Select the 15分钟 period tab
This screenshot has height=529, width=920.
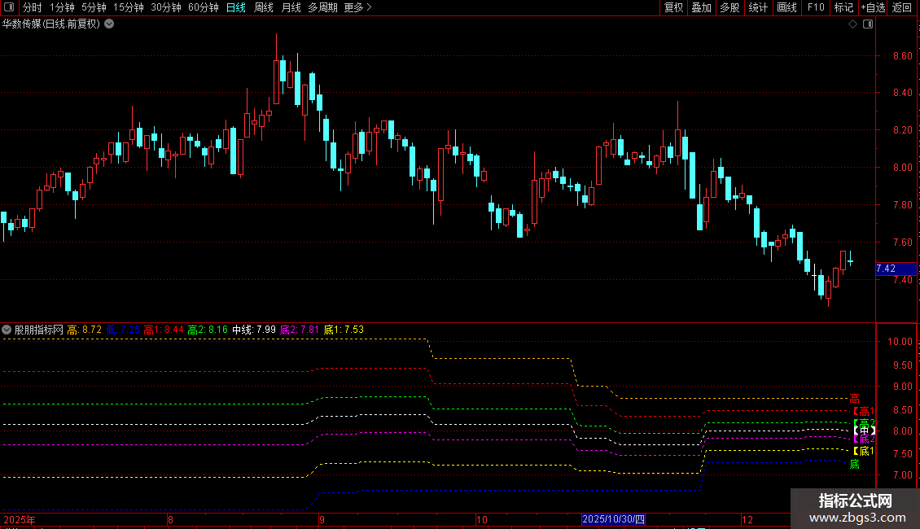[x=129, y=7]
